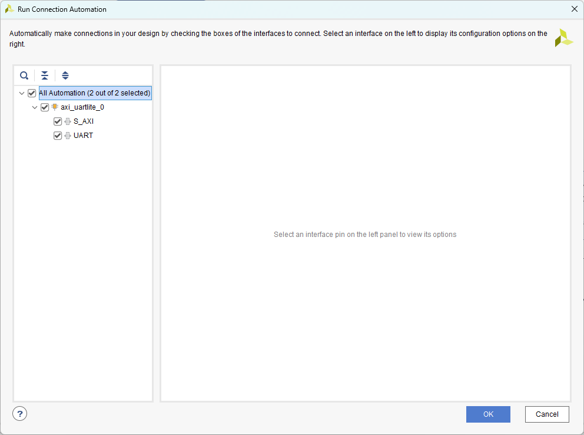Select the S_AXI interface label

pyautogui.click(x=84, y=121)
